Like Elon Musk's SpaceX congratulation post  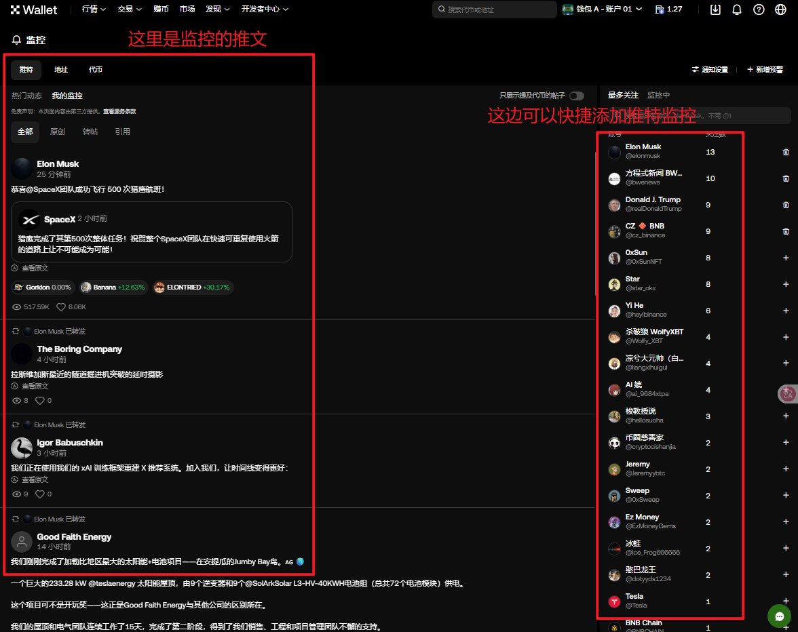61,307
